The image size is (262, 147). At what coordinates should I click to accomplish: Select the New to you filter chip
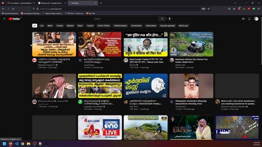coord(183,26)
